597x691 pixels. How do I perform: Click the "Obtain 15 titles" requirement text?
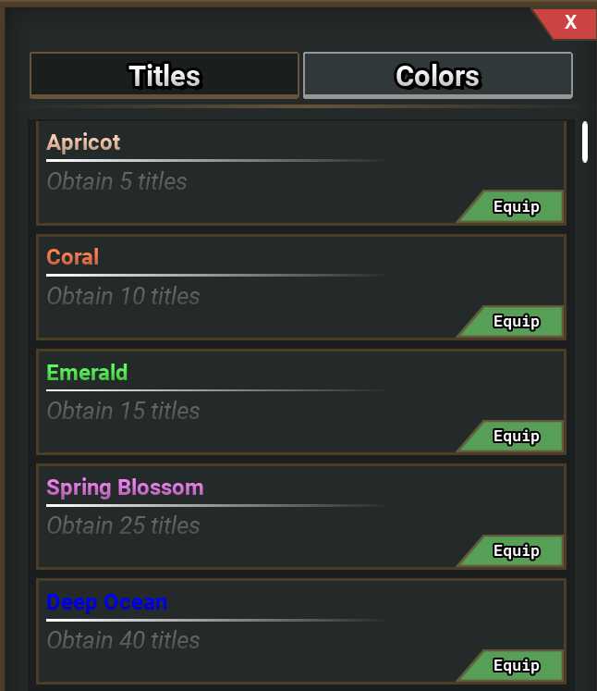pos(123,411)
